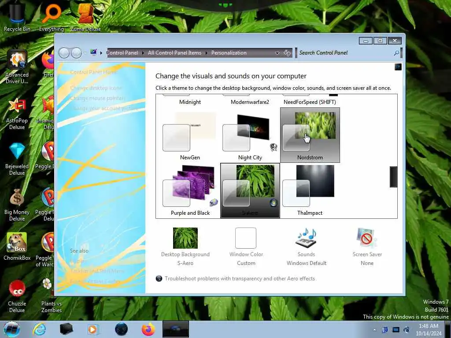
Task: Go to Control Panel breadcrumb
Action: click(122, 53)
